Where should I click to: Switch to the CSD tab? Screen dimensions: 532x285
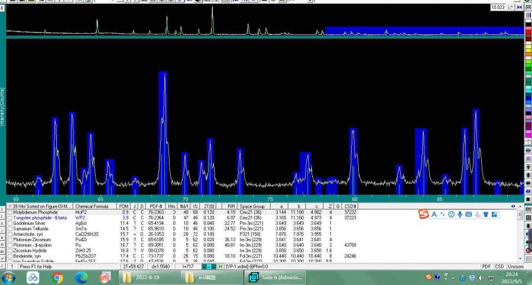[499, 267]
